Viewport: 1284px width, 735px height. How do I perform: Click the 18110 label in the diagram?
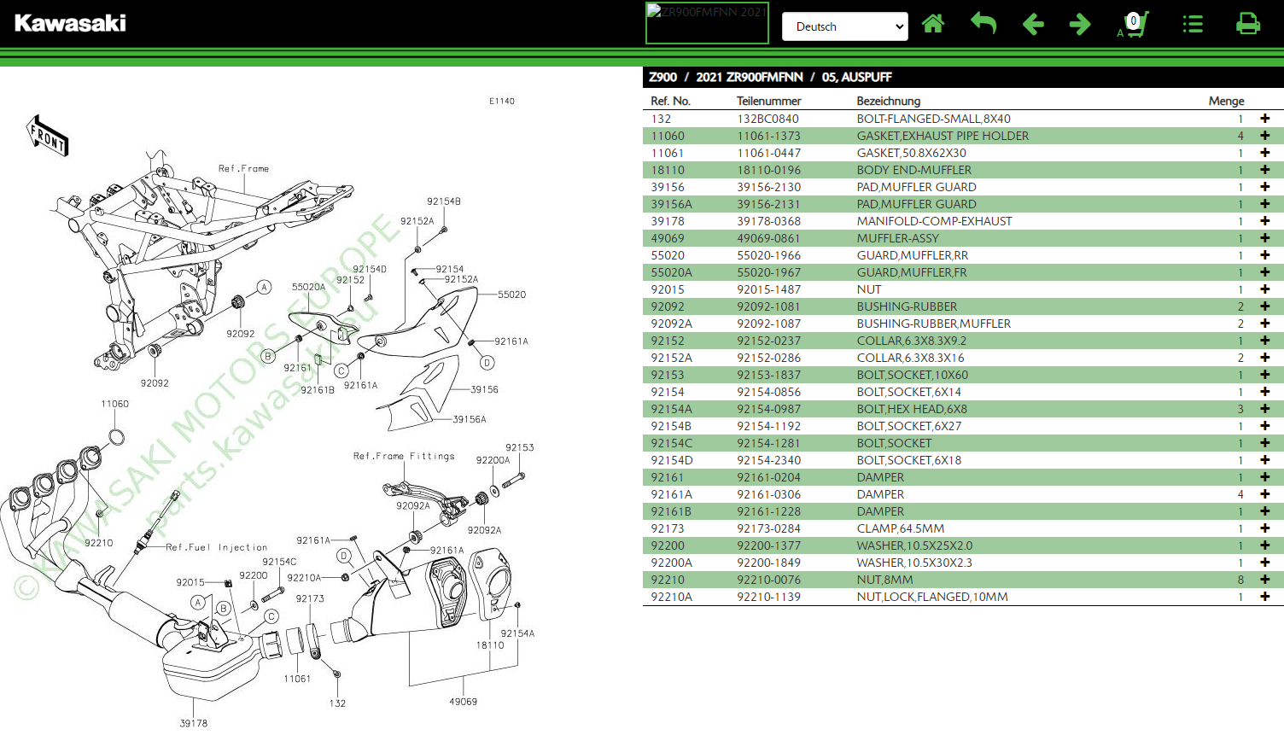pos(490,645)
